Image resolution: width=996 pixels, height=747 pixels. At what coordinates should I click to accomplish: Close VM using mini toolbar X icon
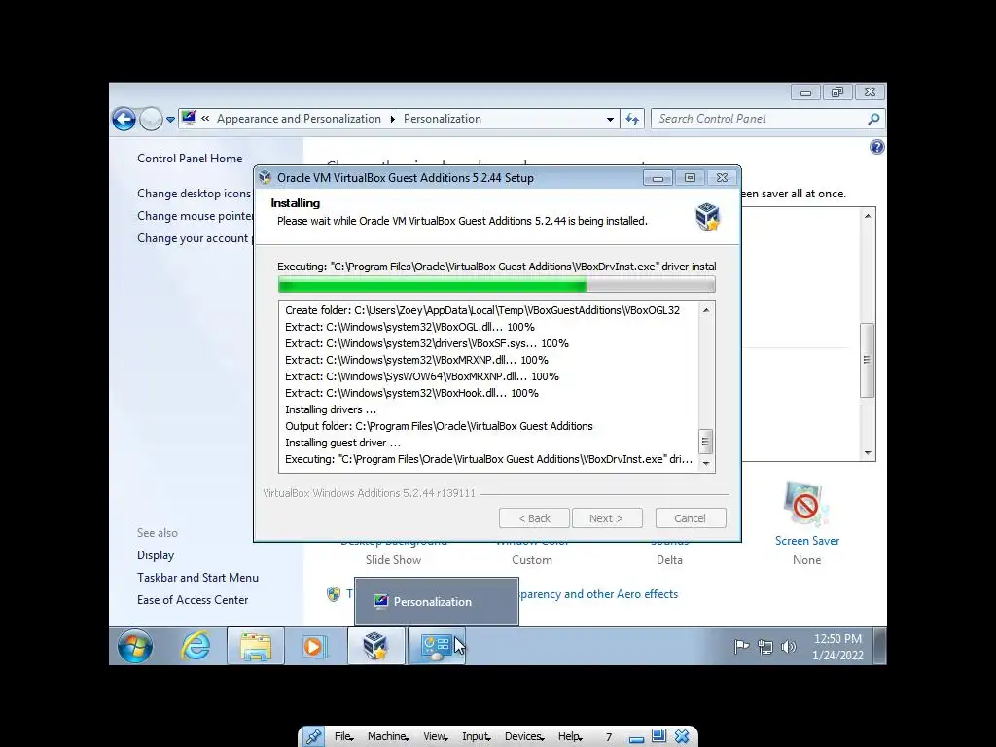pos(682,736)
